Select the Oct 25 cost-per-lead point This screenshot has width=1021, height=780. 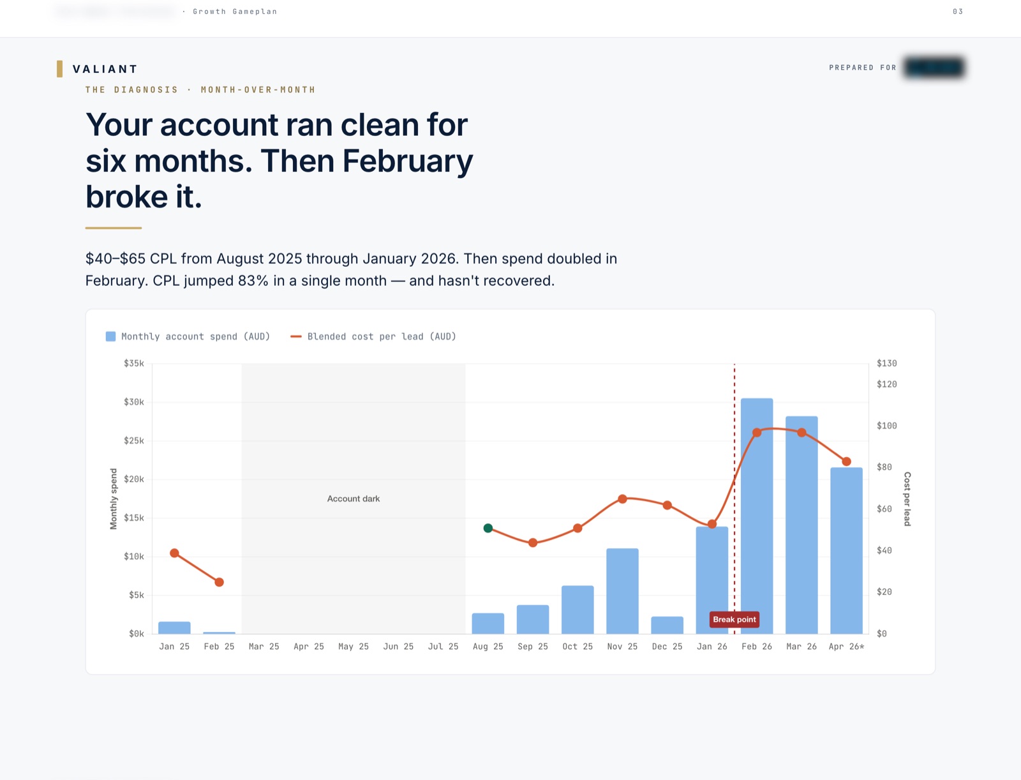click(x=578, y=528)
